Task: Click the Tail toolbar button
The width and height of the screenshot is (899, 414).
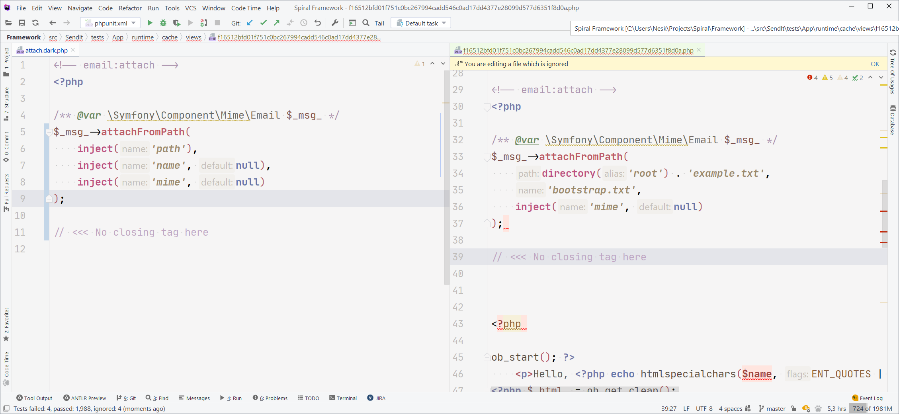Action: 379,23
